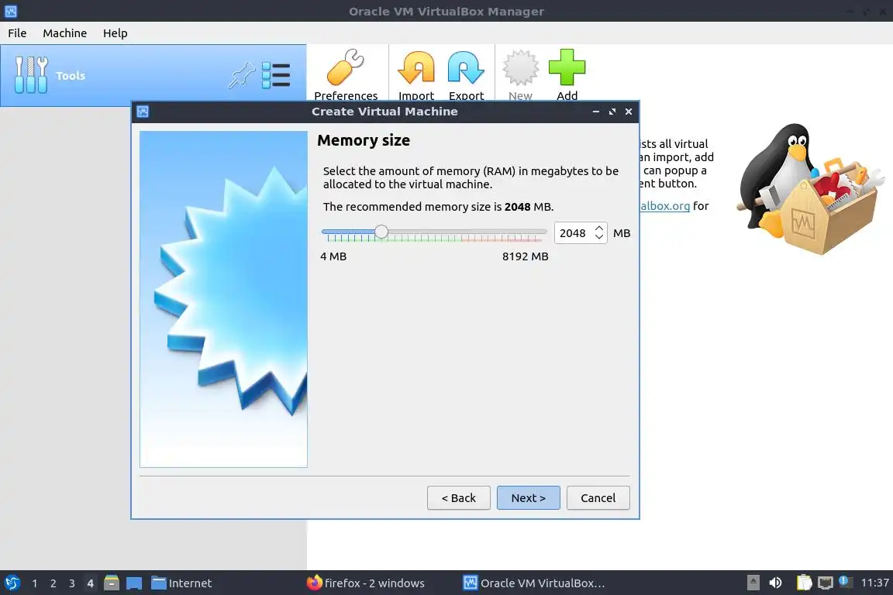Click the update notifier tray icon
Image resolution: width=893 pixels, height=595 pixels.
(x=846, y=582)
